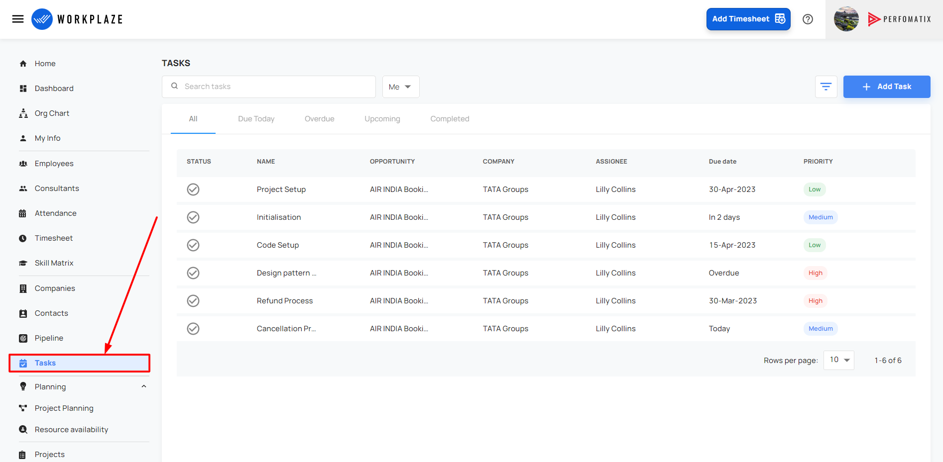The width and height of the screenshot is (943, 462).
Task: Open Resource availability page
Action: click(71, 430)
